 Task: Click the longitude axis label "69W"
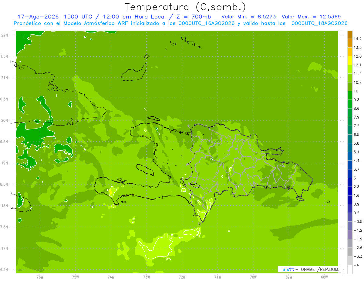tap(289, 277)
